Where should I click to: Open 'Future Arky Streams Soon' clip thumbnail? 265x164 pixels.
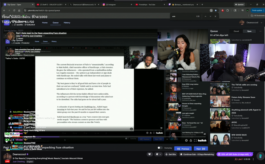pyautogui.click(x=220, y=101)
